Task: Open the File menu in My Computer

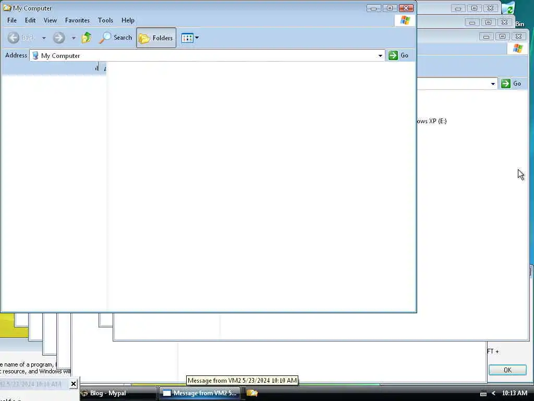Action: (x=12, y=20)
